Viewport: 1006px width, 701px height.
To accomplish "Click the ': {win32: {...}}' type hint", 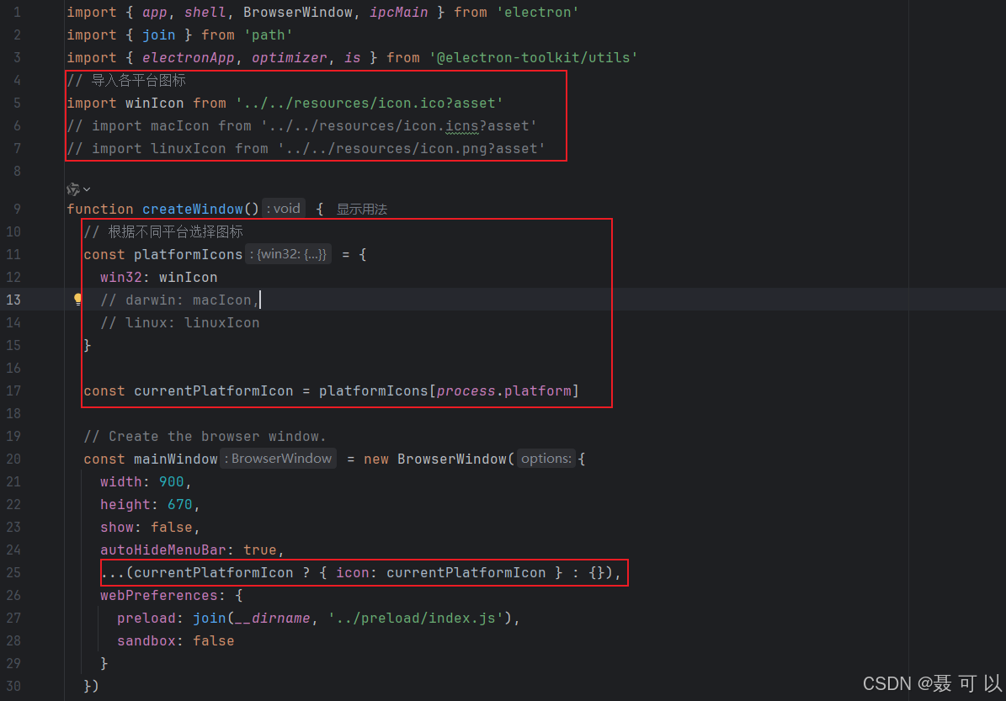I will tap(288, 254).
